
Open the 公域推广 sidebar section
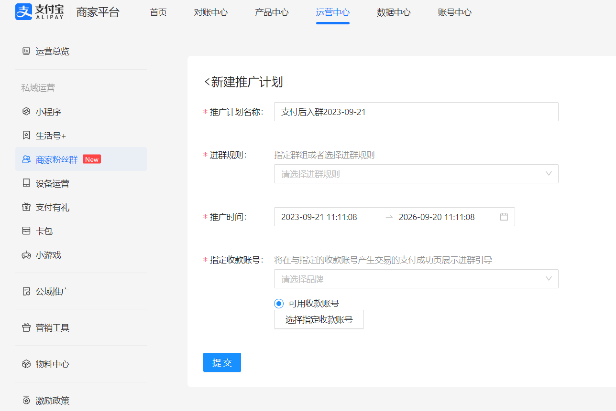tap(52, 291)
